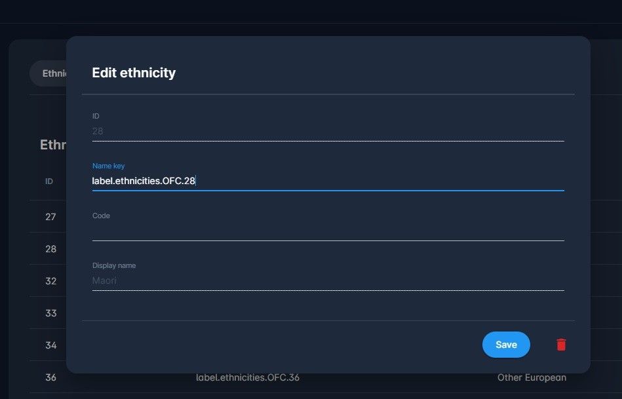Click the red trash delete icon
Image resolution: width=622 pixels, height=399 pixels.
point(560,344)
